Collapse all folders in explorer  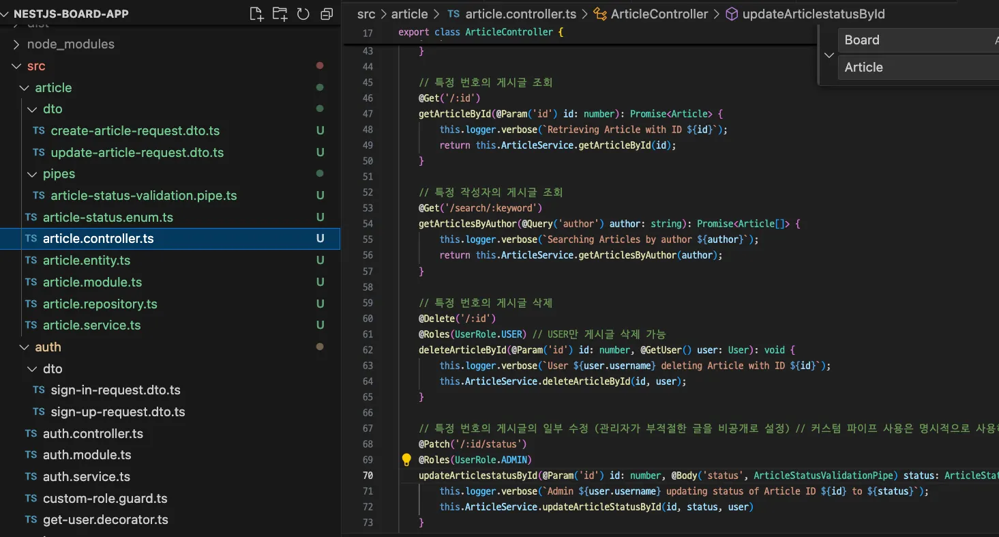coord(327,14)
